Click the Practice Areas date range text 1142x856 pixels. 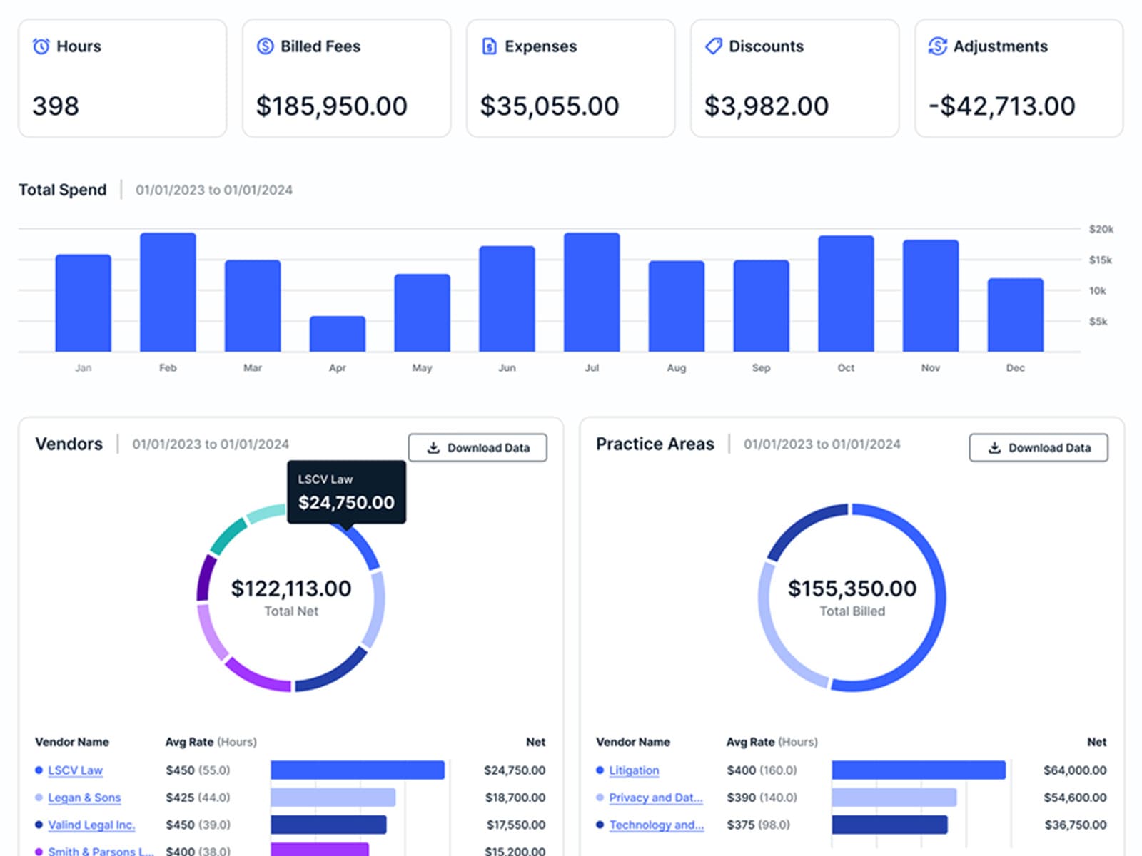(x=822, y=444)
